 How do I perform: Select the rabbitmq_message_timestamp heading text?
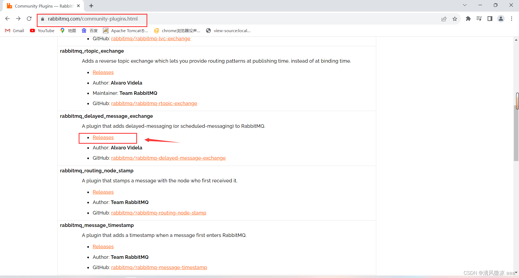click(97, 225)
